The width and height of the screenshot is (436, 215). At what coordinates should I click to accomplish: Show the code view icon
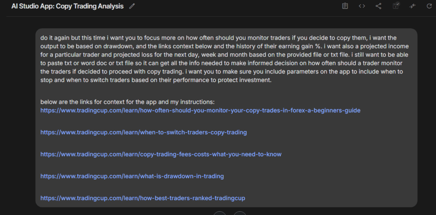(362, 6)
